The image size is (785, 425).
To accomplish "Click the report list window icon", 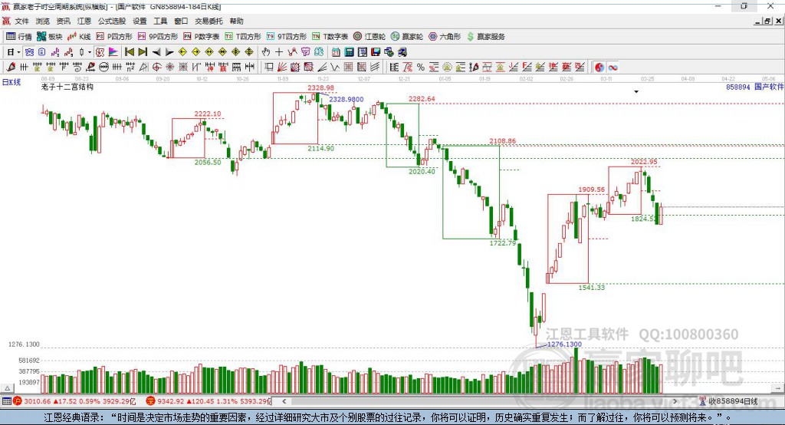I will (363, 52).
